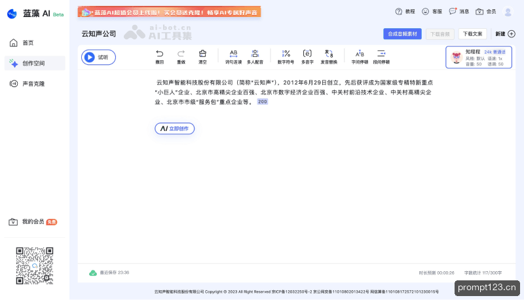Click the 下载文案 button
The width and height of the screenshot is (524, 300).
coord(472,34)
